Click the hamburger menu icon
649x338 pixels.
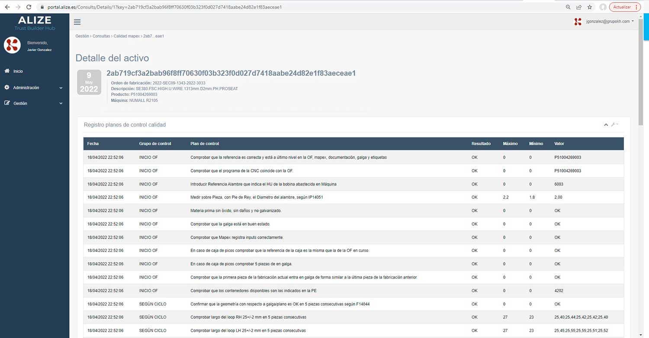[77, 22]
